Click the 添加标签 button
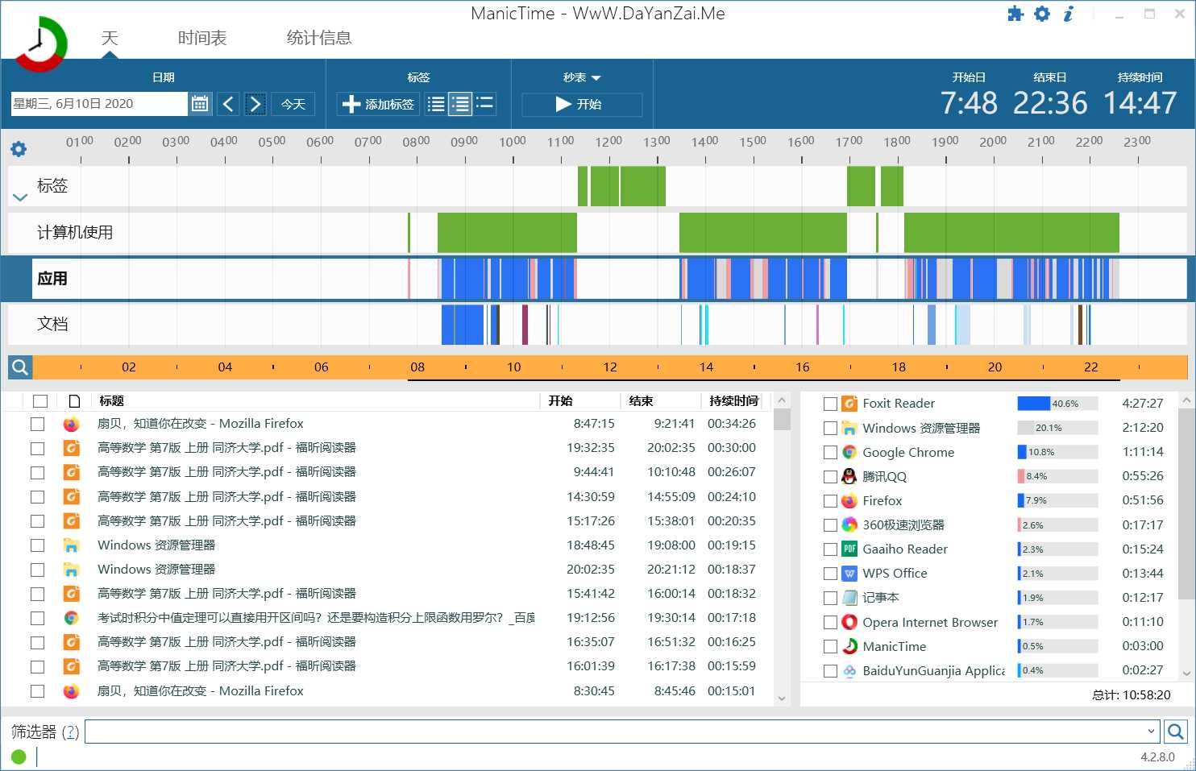The width and height of the screenshot is (1196, 771). [x=378, y=104]
